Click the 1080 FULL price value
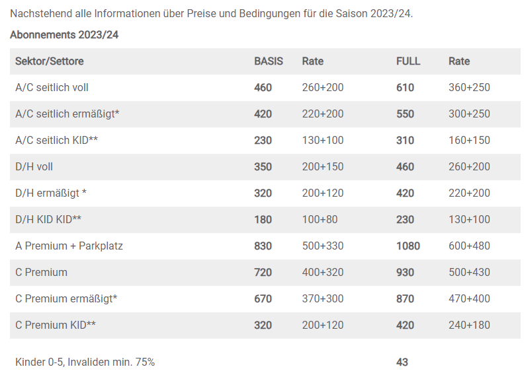526x373 pixels. (x=408, y=246)
